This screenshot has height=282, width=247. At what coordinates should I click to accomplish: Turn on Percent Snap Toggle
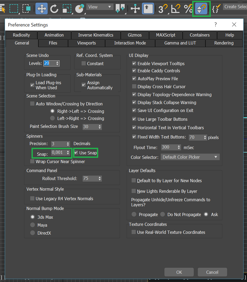tap(188, 8)
